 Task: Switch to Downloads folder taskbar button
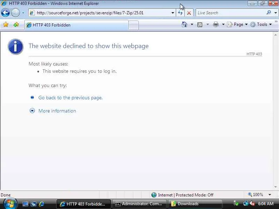(195, 204)
